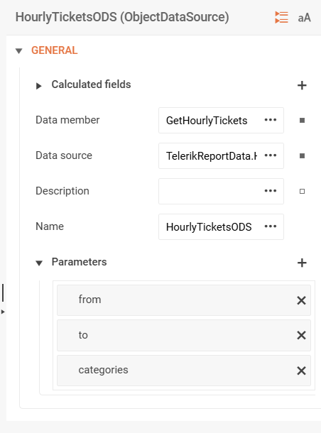Click the categorized view icon in header
The image size is (321, 433).
point(281,18)
